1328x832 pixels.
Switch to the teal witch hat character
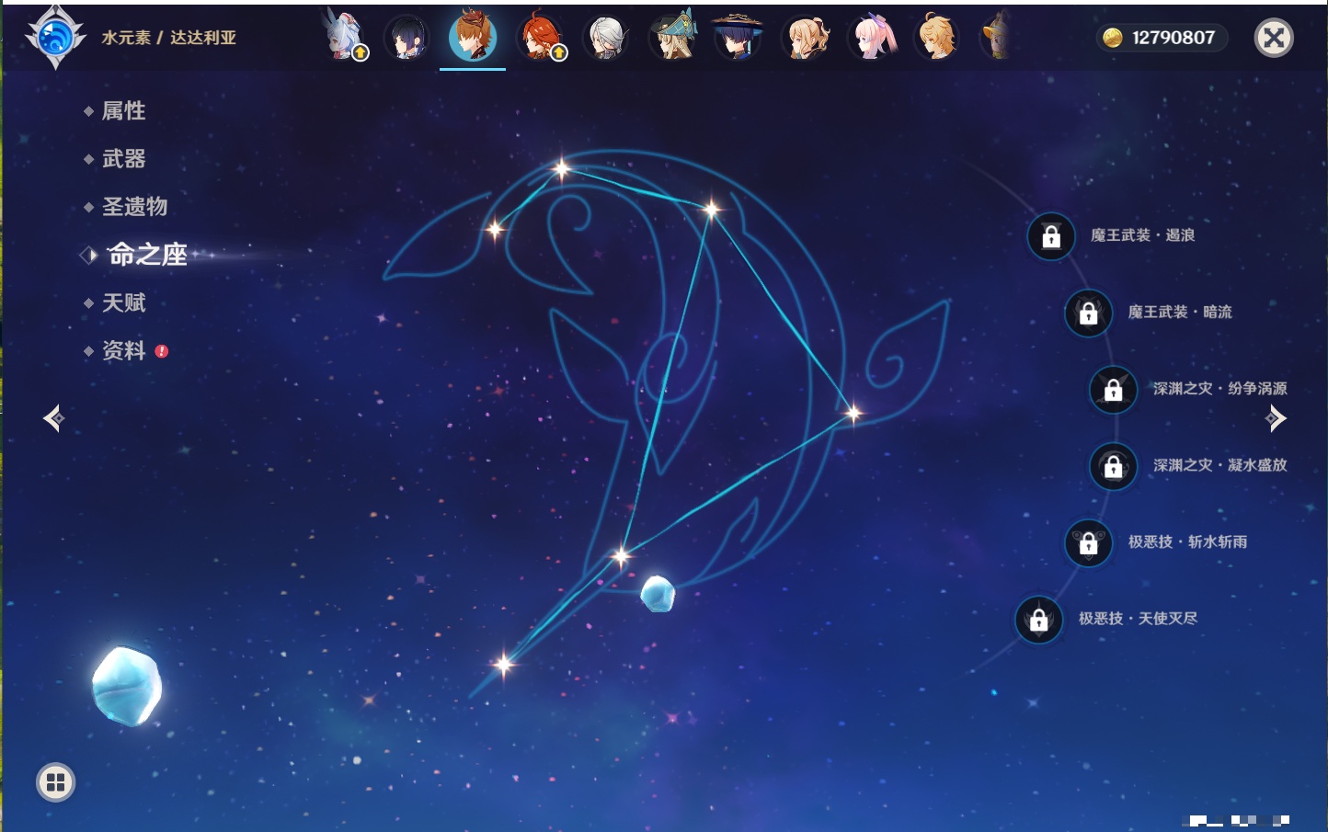[x=674, y=38]
